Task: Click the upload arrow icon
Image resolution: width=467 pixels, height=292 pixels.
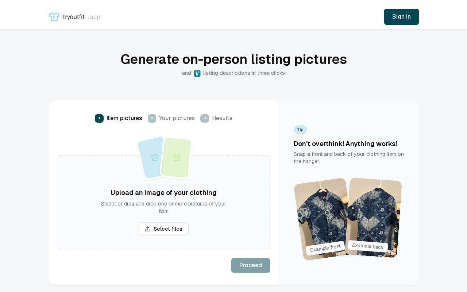Action: pyautogui.click(x=148, y=229)
